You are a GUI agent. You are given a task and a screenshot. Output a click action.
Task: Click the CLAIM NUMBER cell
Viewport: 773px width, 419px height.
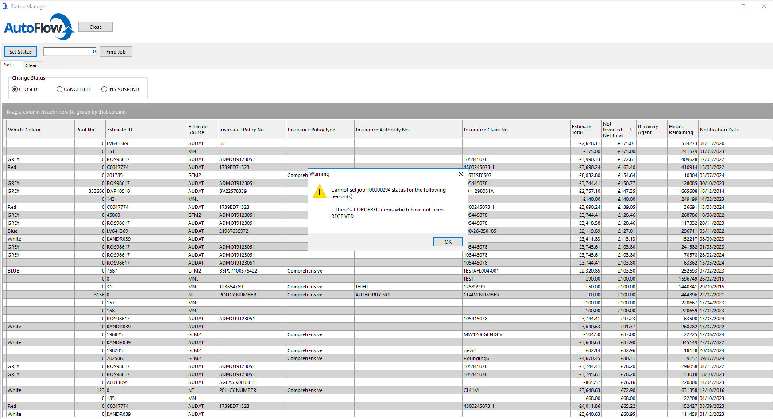pyautogui.click(x=516, y=295)
